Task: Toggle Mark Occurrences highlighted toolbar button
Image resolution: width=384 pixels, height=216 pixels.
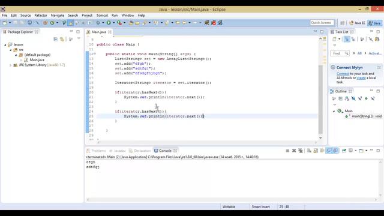Action: [71, 23]
